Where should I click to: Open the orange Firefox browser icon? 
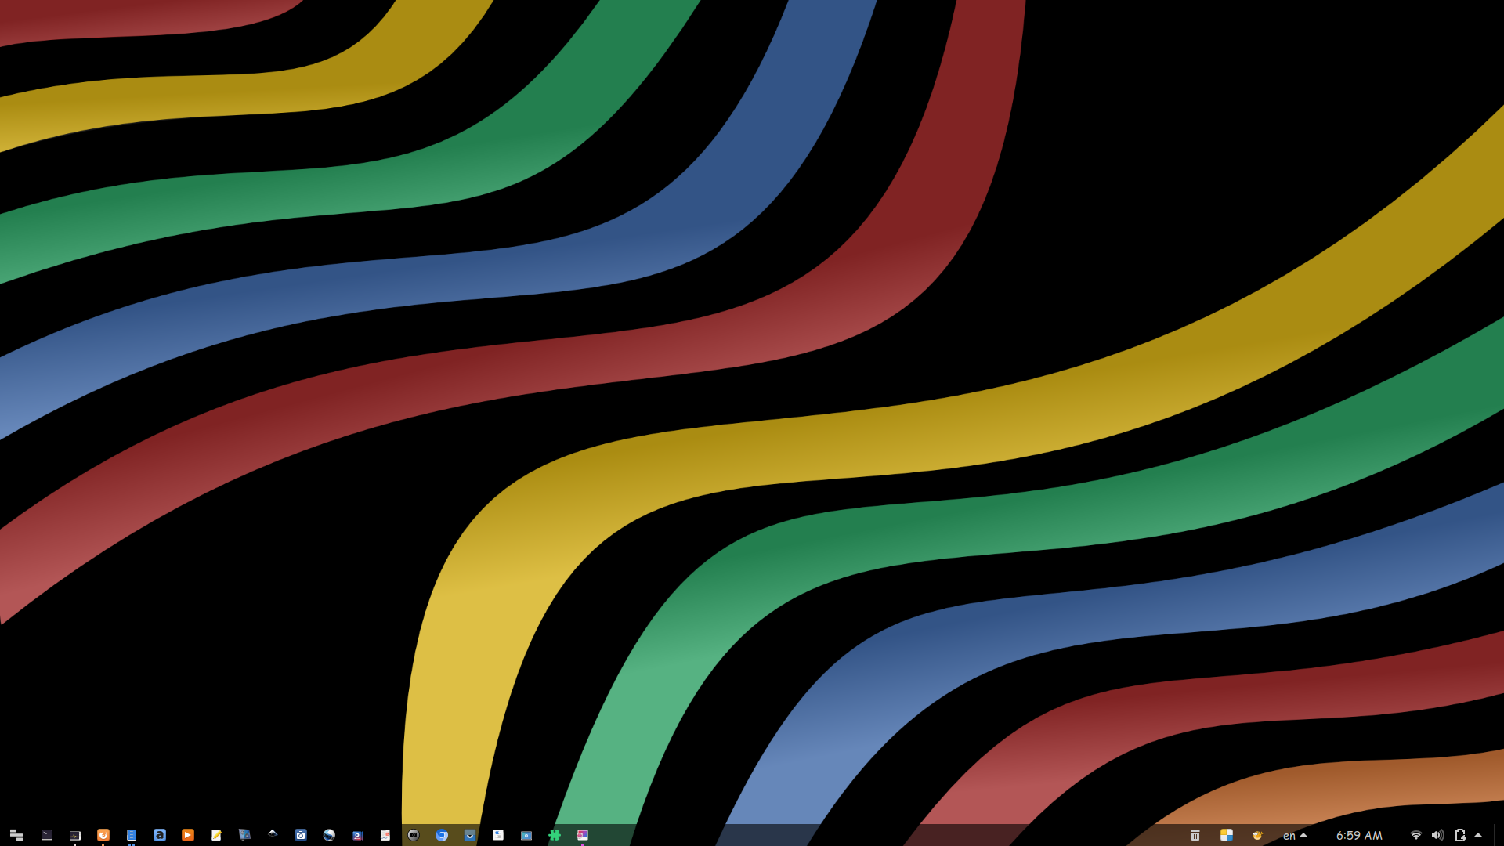(103, 835)
